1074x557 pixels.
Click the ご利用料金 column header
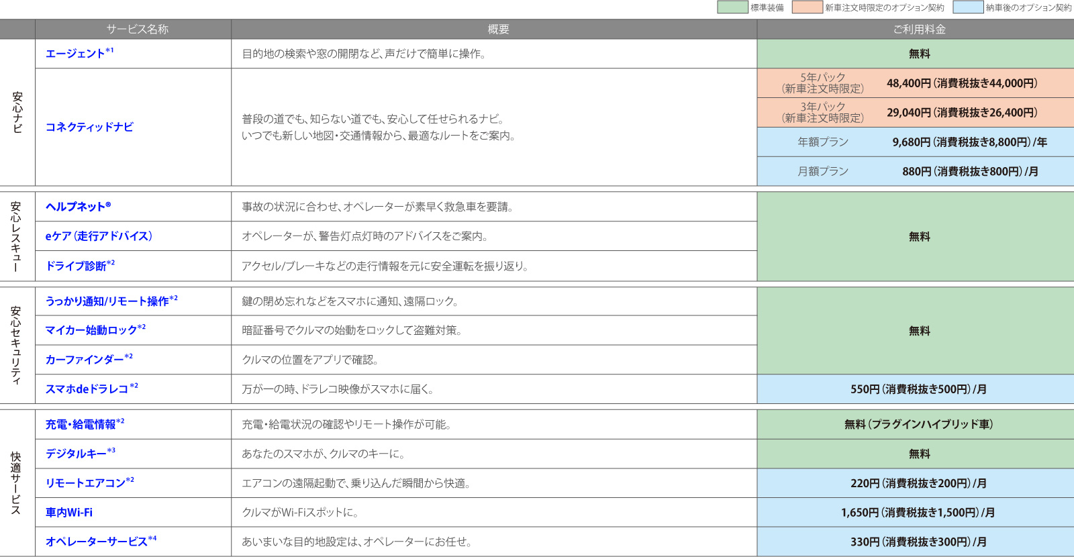pyautogui.click(x=919, y=30)
